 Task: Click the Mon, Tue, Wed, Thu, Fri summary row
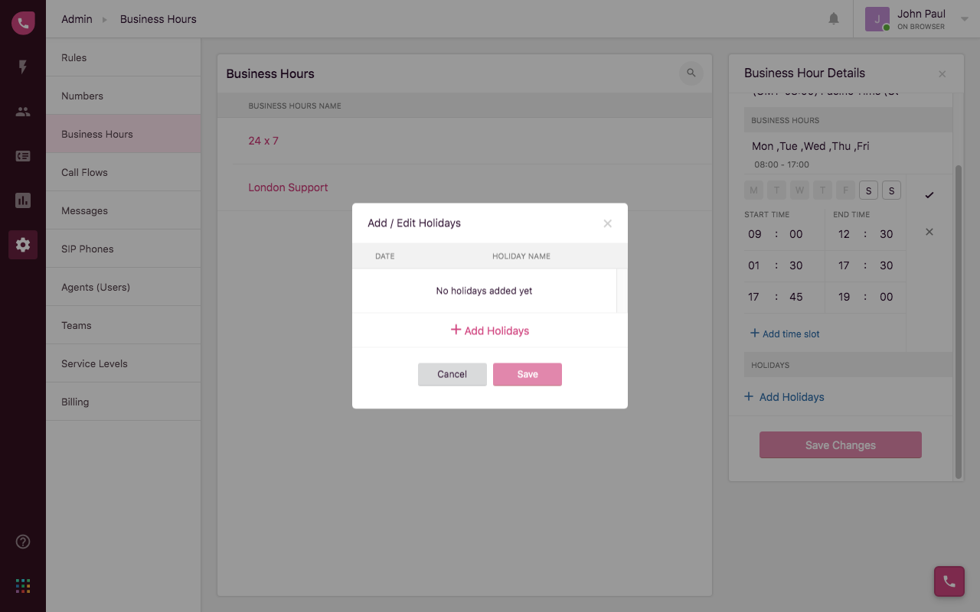pos(848,153)
